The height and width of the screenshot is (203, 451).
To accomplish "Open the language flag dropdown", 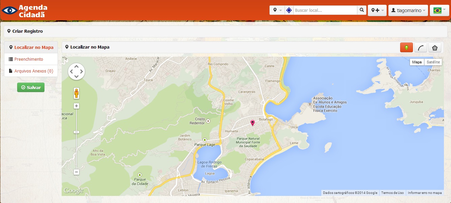I will [439, 10].
